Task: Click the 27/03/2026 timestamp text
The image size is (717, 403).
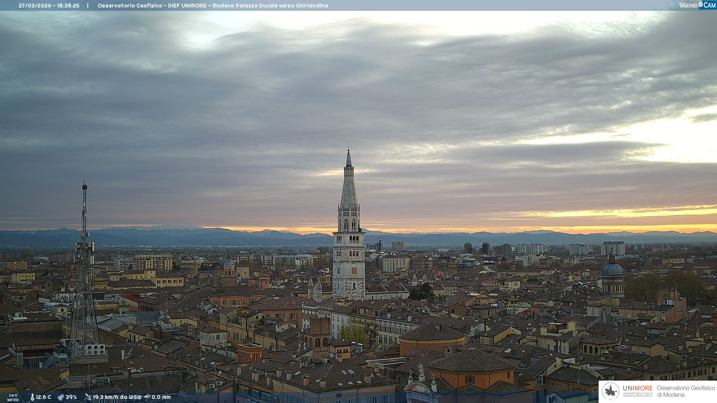Action: (49, 6)
